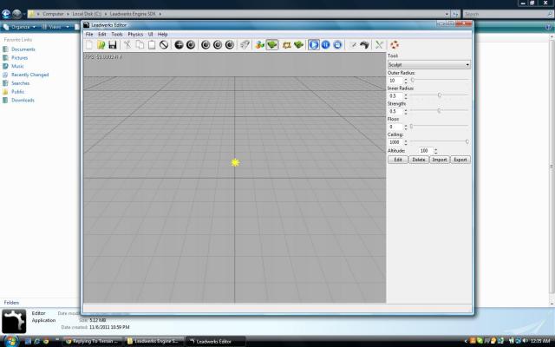
Task: Click the Play simulation toolbar button
Action: (314, 44)
